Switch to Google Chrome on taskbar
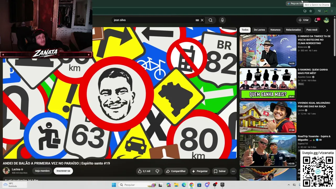Screen dimensions: 336x189 [191, 185]
